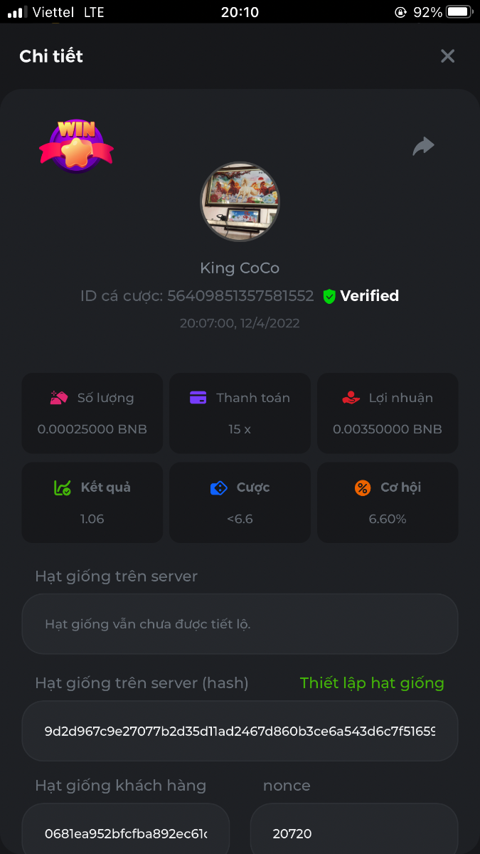Tap the green Verified shield icon
480x854 pixels.
[329, 296]
